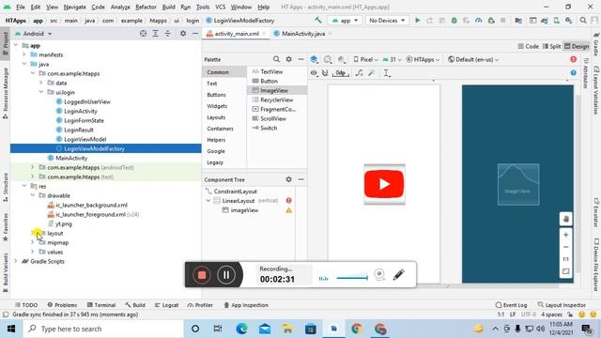The width and height of the screenshot is (601, 338).
Task: Expand Gradle Scripts node
Action: pos(16,261)
